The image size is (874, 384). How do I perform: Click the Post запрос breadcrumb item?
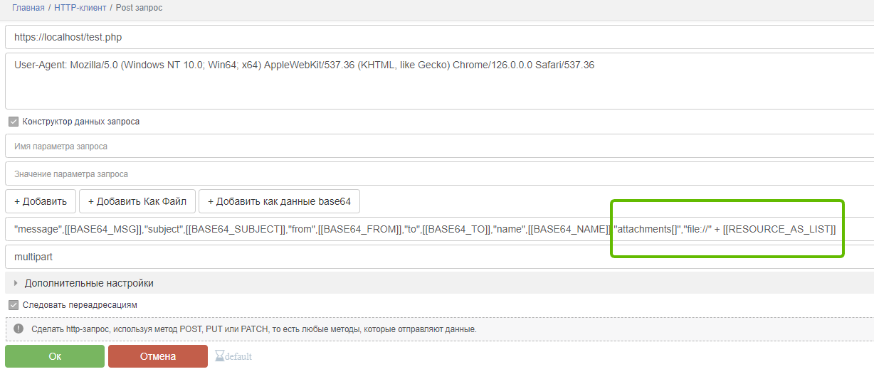pos(139,8)
